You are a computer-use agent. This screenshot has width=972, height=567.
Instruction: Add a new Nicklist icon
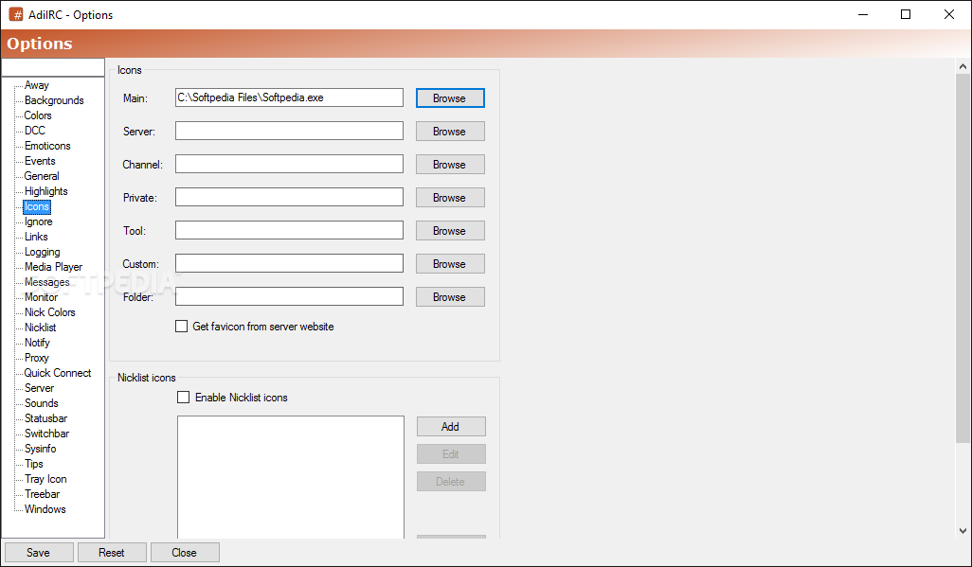coord(451,426)
